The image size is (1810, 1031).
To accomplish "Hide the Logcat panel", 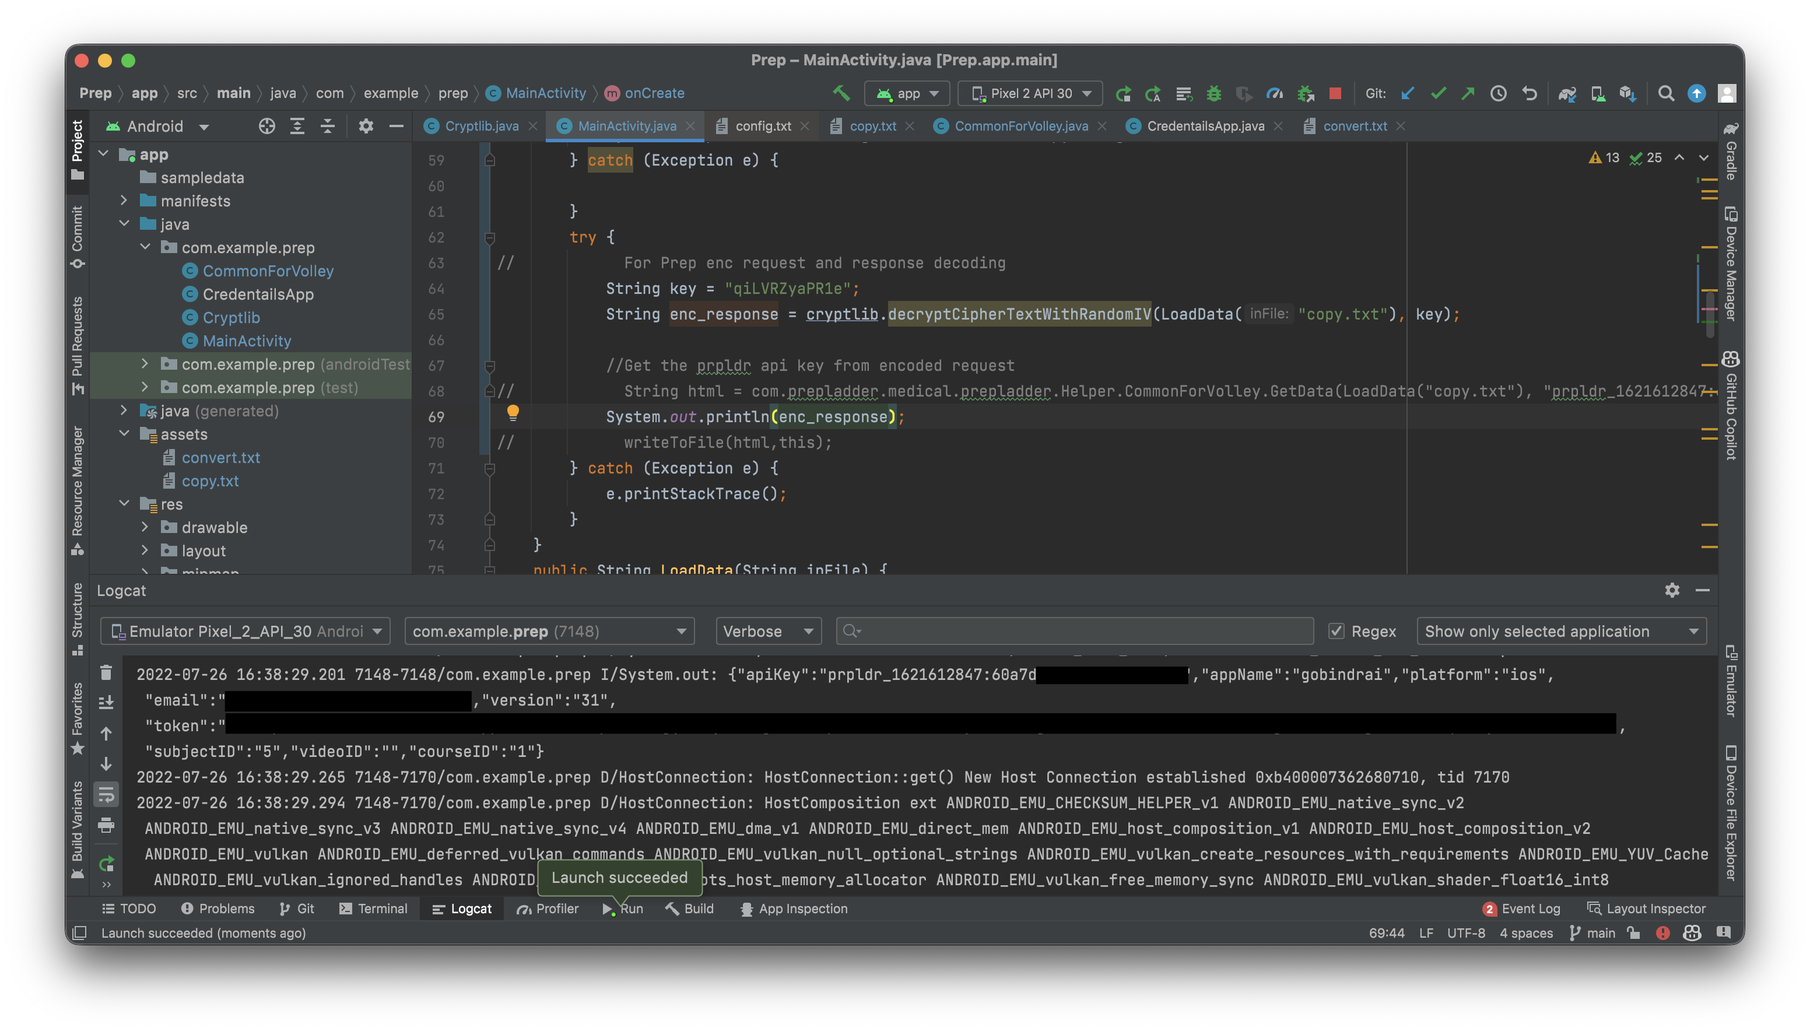I will pyautogui.click(x=1703, y=590).
